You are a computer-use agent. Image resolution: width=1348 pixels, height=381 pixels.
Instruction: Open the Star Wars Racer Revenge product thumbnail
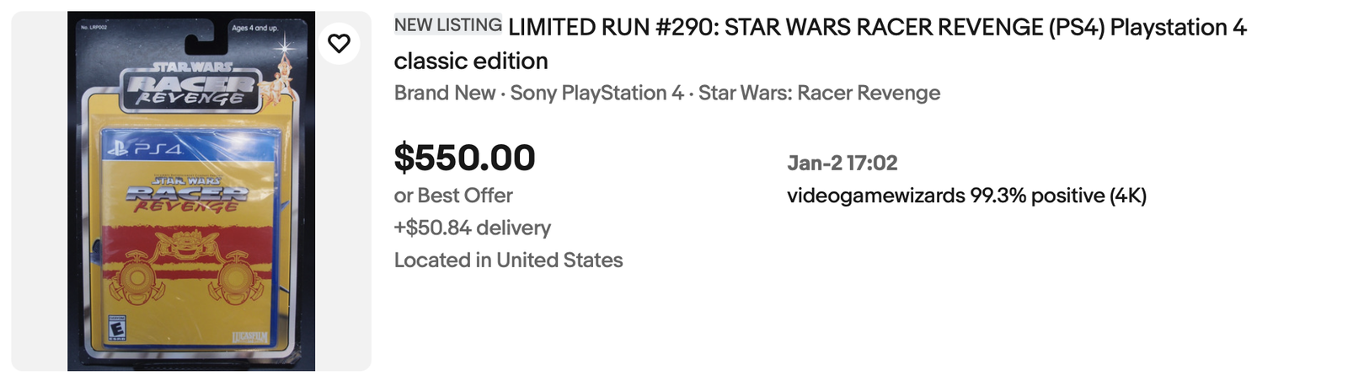(x=191, y=191)
